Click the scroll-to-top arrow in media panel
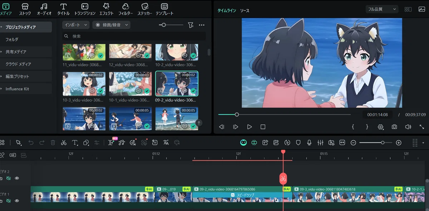Viewport: 429px width, 211px height. [x=199, y=123]
